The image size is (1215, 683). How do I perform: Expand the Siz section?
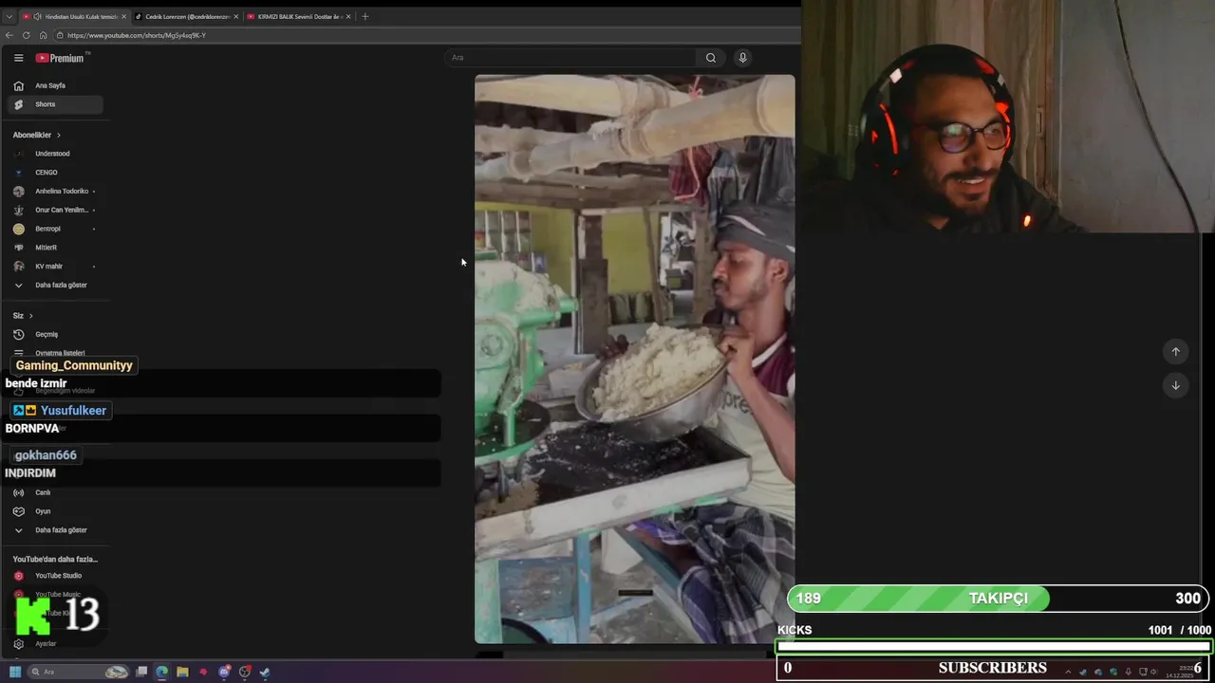(23, 315)
